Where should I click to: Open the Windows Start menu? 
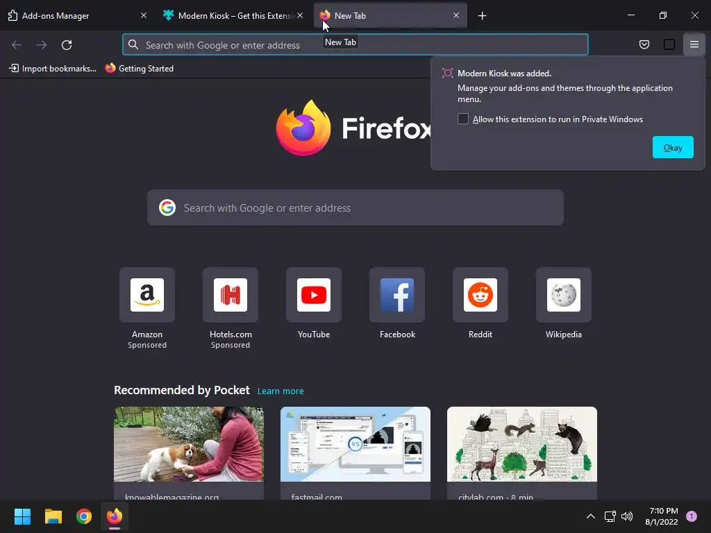pyautogui.click(x=22, y=516)
